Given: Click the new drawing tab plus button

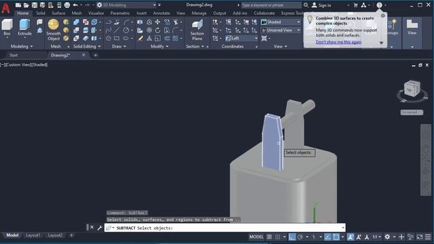Looking at the screenshot, I should (x=96, y=56).
